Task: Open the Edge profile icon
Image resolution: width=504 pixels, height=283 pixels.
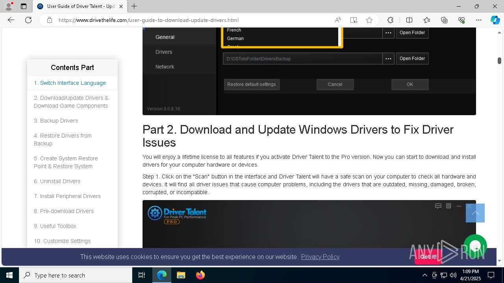Action: coord(9,6)
